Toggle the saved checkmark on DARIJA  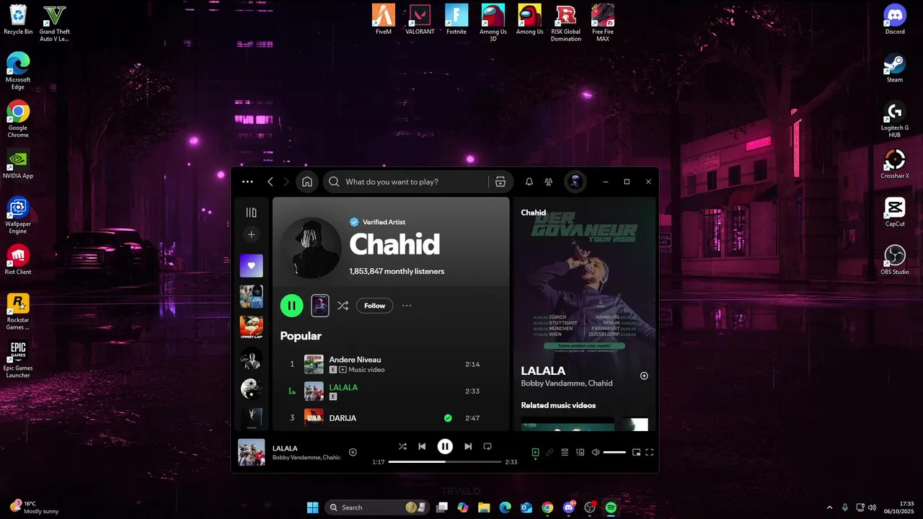(x=448, y=418)
